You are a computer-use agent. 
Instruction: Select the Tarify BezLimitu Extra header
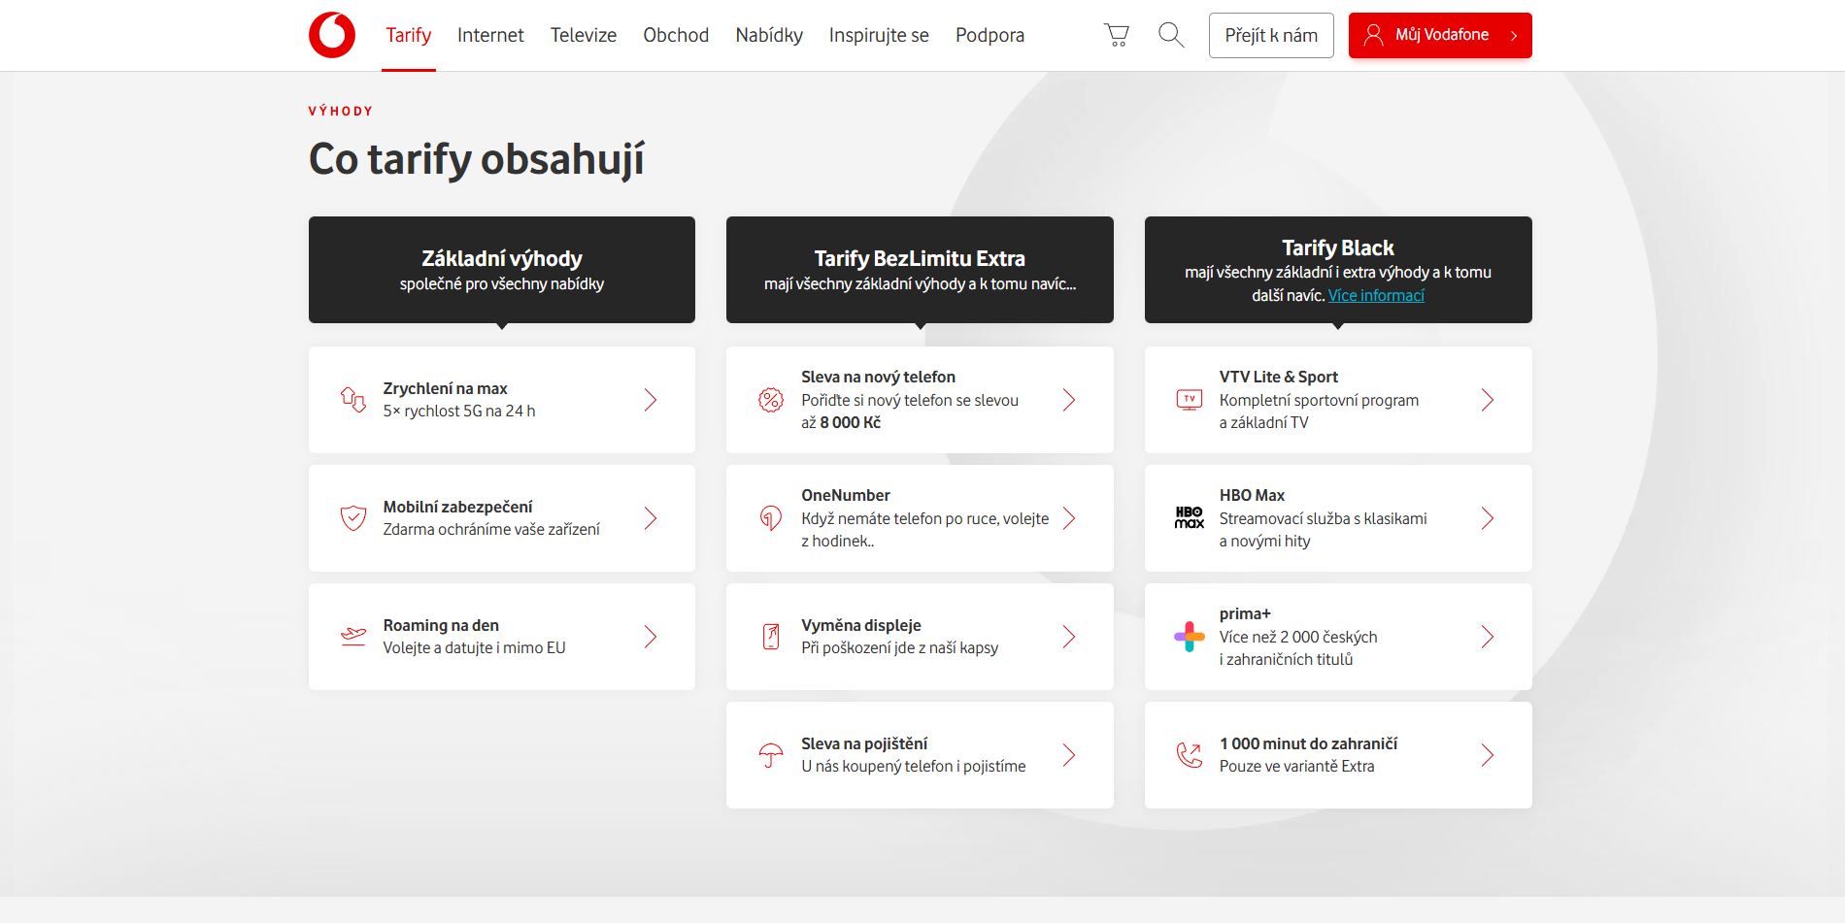[x=920, y=270]
